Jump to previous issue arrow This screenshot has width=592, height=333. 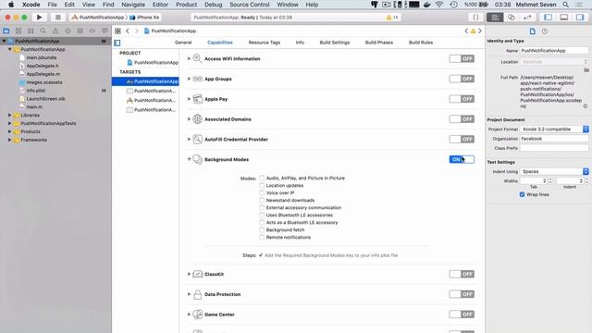(466, 31)
